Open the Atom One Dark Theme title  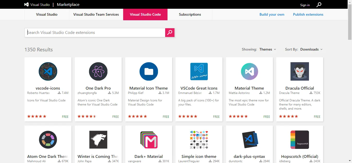pyautogui.click(x=48, y=156)
